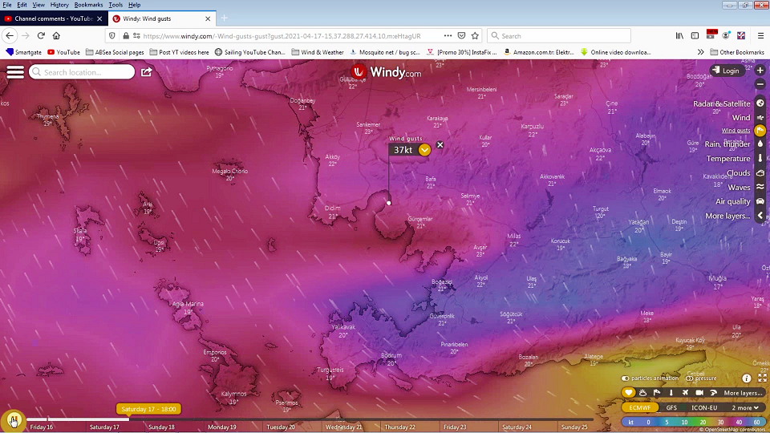The width and height of the screenshot is (770, 433).
Task: Click weather cloud-sun icon in bottom bar
Action: 642,393
